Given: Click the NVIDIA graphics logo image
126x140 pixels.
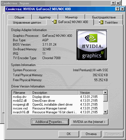Looking at the screenshot, I should [x=92, y=45].
